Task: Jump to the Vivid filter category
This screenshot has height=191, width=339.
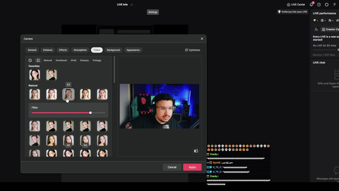Action: (x=73, y=60)
